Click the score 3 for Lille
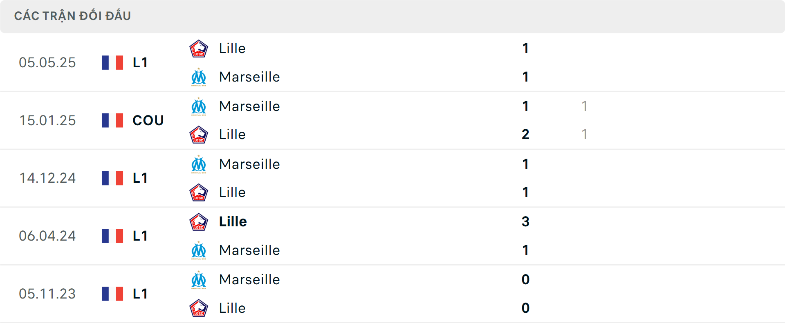Image resolution: width=785 pixels, height=323 pixels. pyautogui.click(x=525, y=221)
